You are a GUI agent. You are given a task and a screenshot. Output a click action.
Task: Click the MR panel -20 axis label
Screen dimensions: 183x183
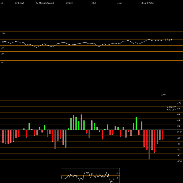tap(179, 138)
